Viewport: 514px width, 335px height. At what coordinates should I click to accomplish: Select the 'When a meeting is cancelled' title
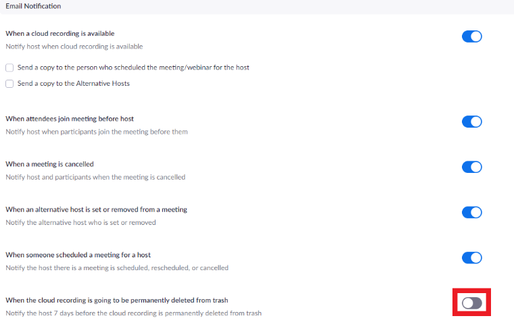pyautogui.click(x=49, y=164)
